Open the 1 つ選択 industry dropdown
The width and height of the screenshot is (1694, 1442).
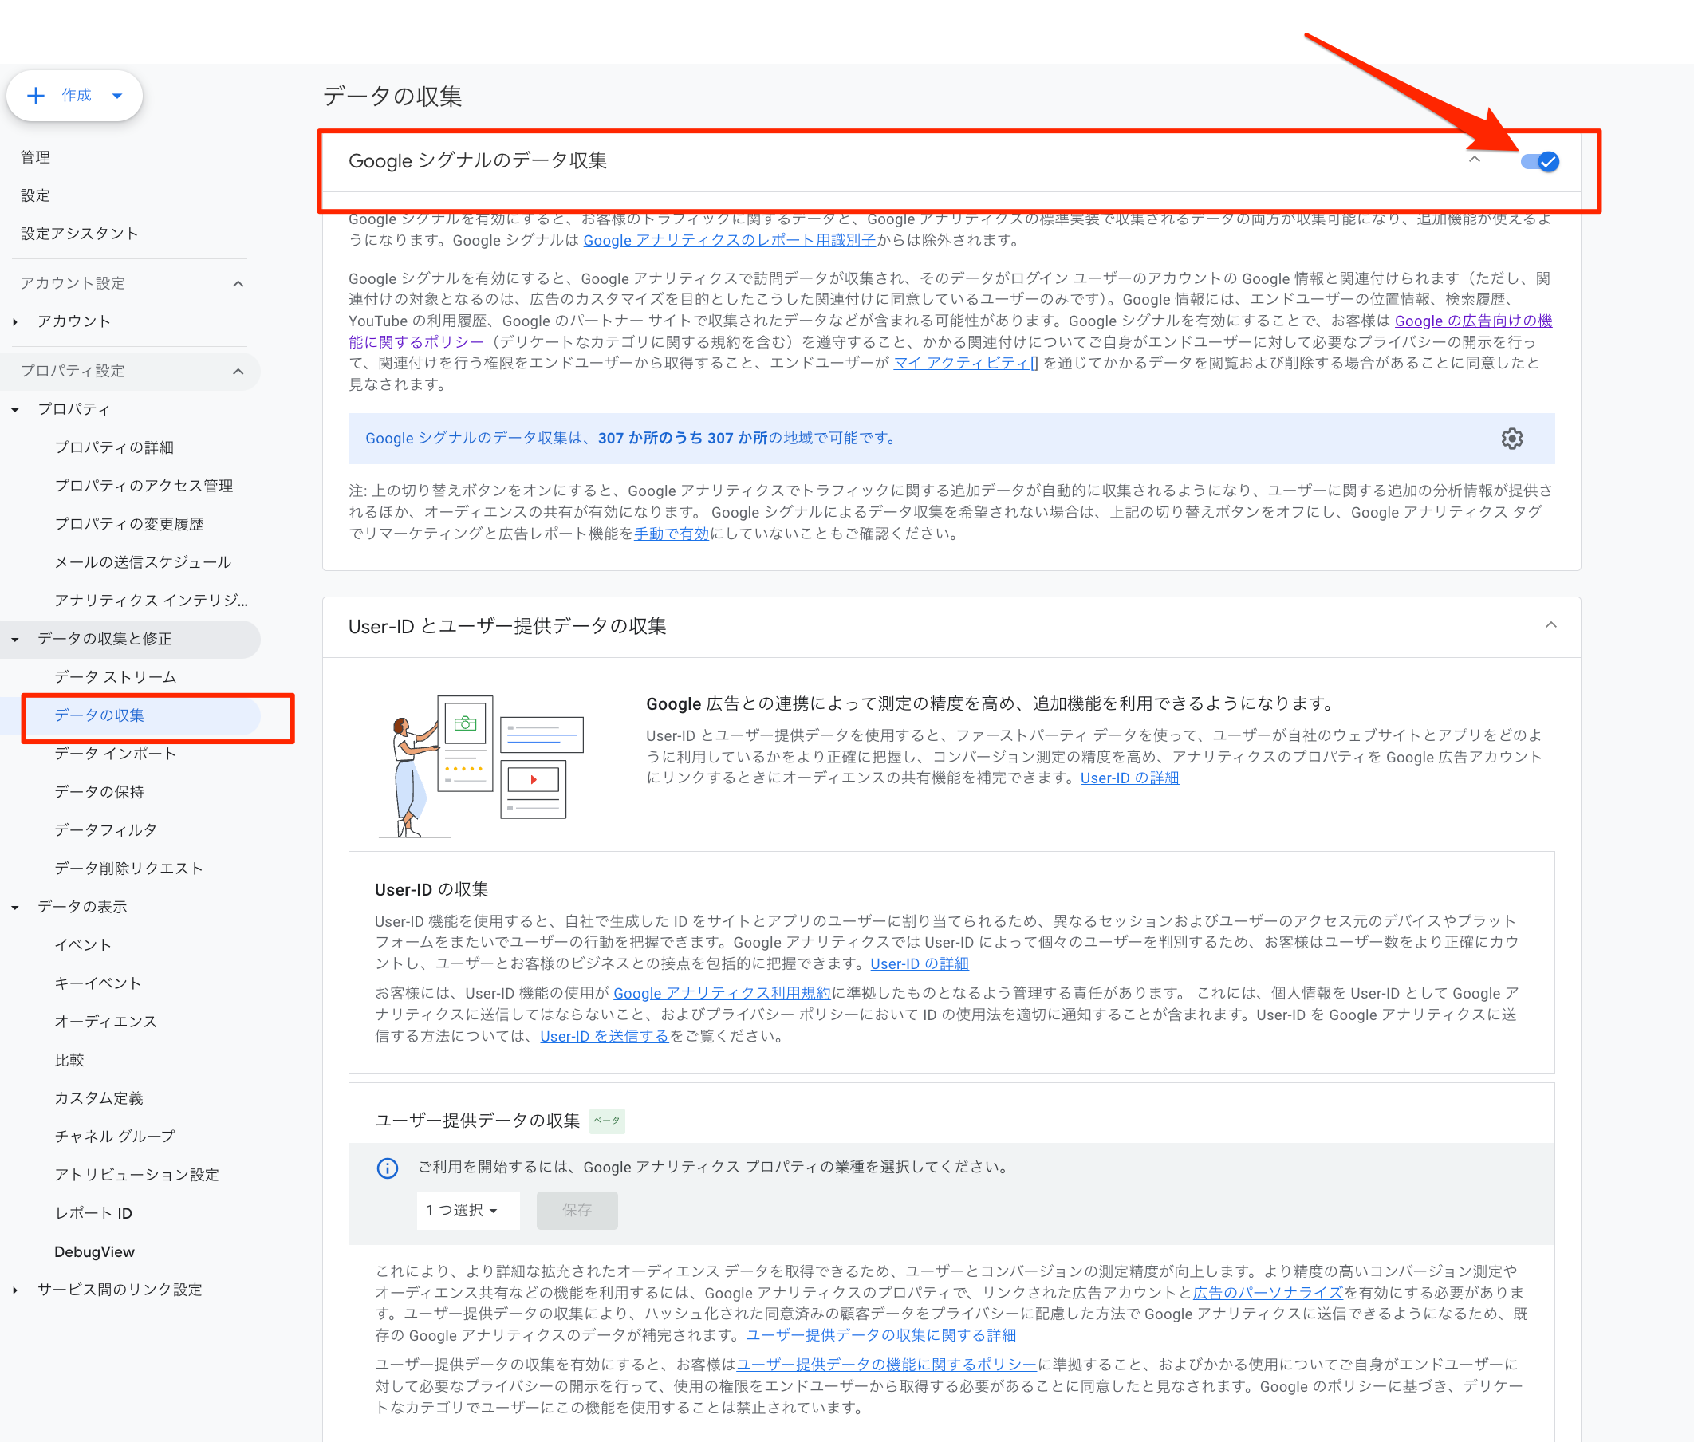467,1210
